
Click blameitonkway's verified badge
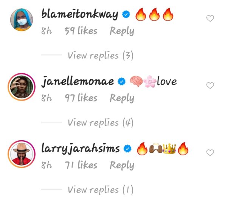126,14
